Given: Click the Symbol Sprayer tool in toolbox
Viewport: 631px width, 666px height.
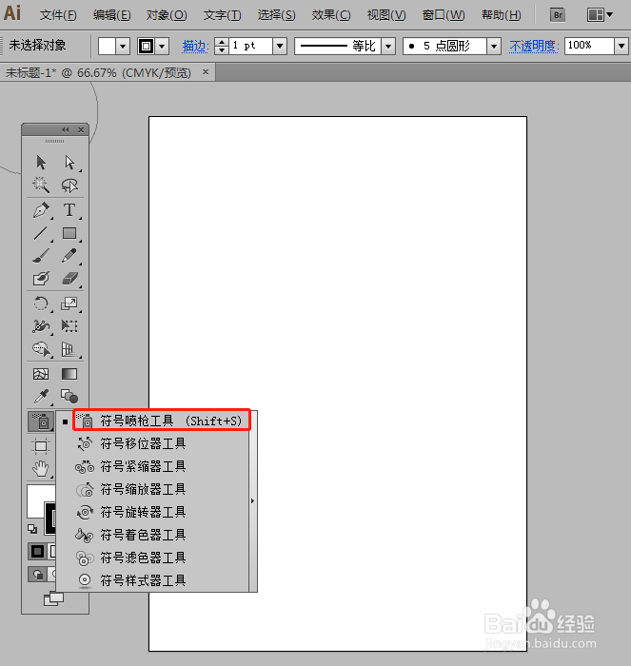Looking at the screenshot, I should tap(41, 421).
